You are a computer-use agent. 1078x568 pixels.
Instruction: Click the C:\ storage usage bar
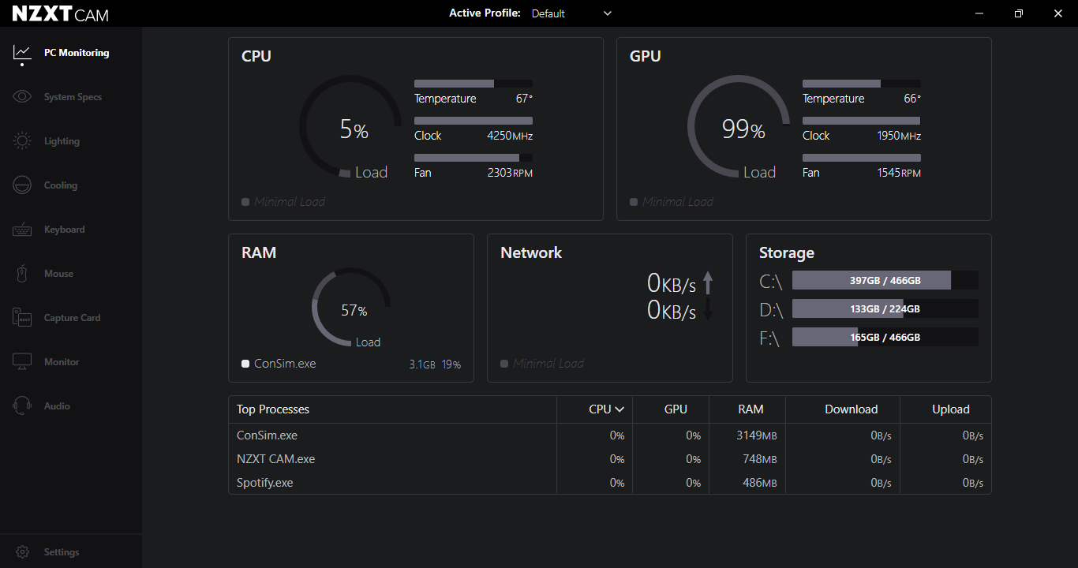click(885, 281)
